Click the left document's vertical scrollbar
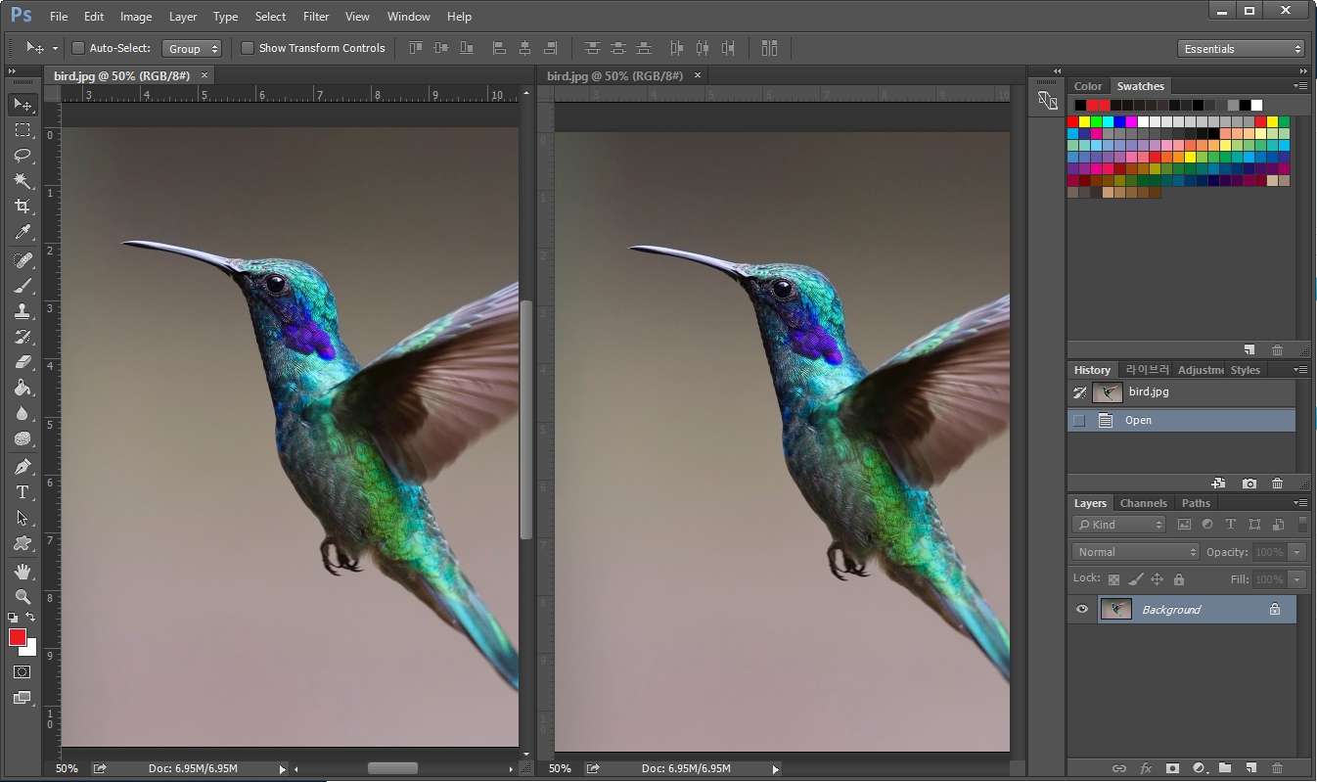The width and height of the screenshot is (1317, 782). pos(525,421)
